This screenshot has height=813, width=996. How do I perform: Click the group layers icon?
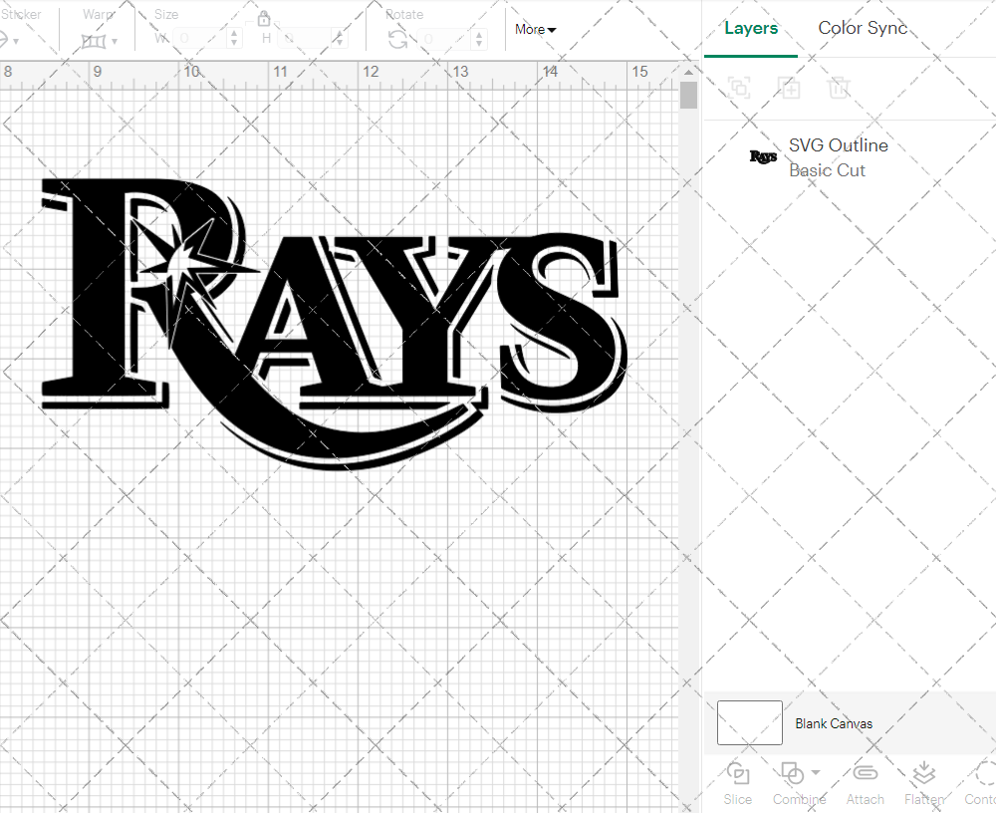[739, 88]
